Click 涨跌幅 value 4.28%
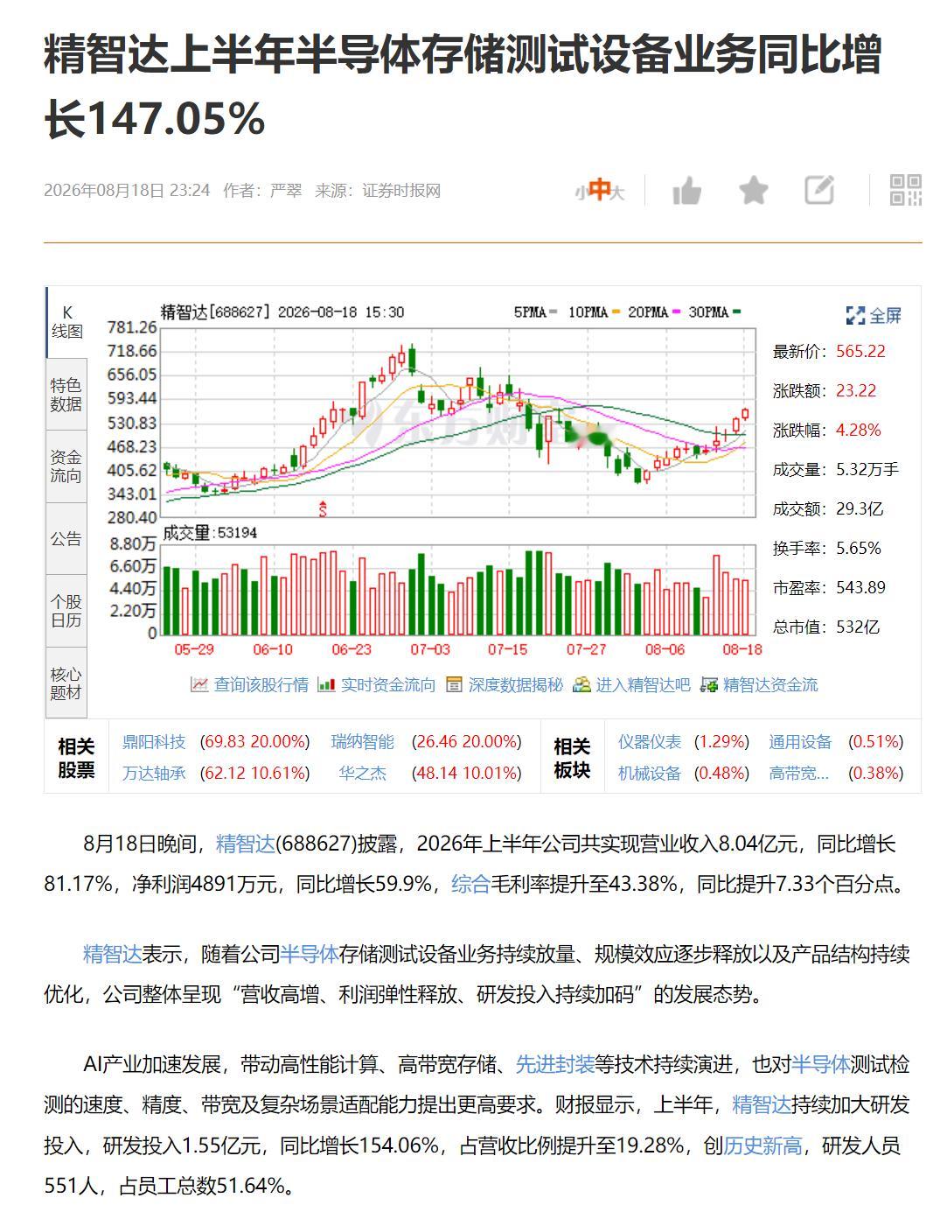This screenshot has height=1226, width=947. (859, 430)
